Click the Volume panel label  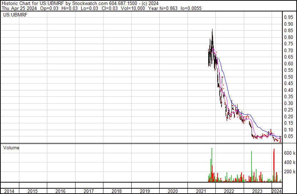click(11, 148)
